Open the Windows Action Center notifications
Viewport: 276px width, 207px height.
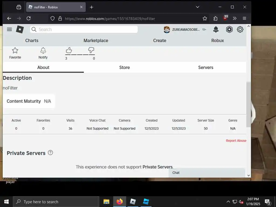point(268,202)
